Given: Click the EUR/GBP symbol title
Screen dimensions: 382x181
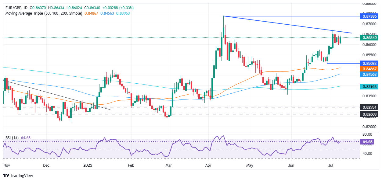Looking at the screenshot, I should pyautogui.click(x=13, y=8).
